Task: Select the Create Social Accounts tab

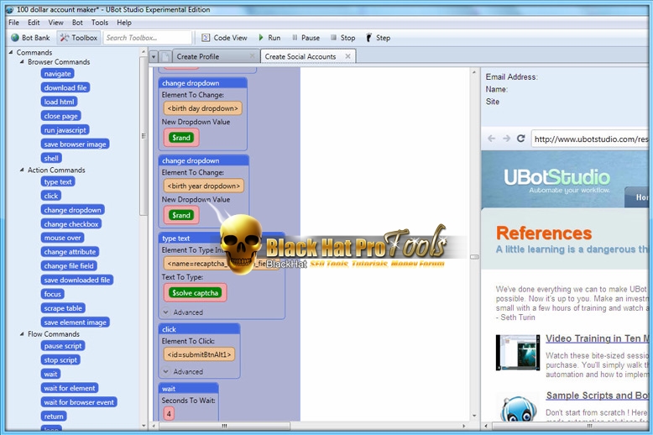Action: coord(300,56)
